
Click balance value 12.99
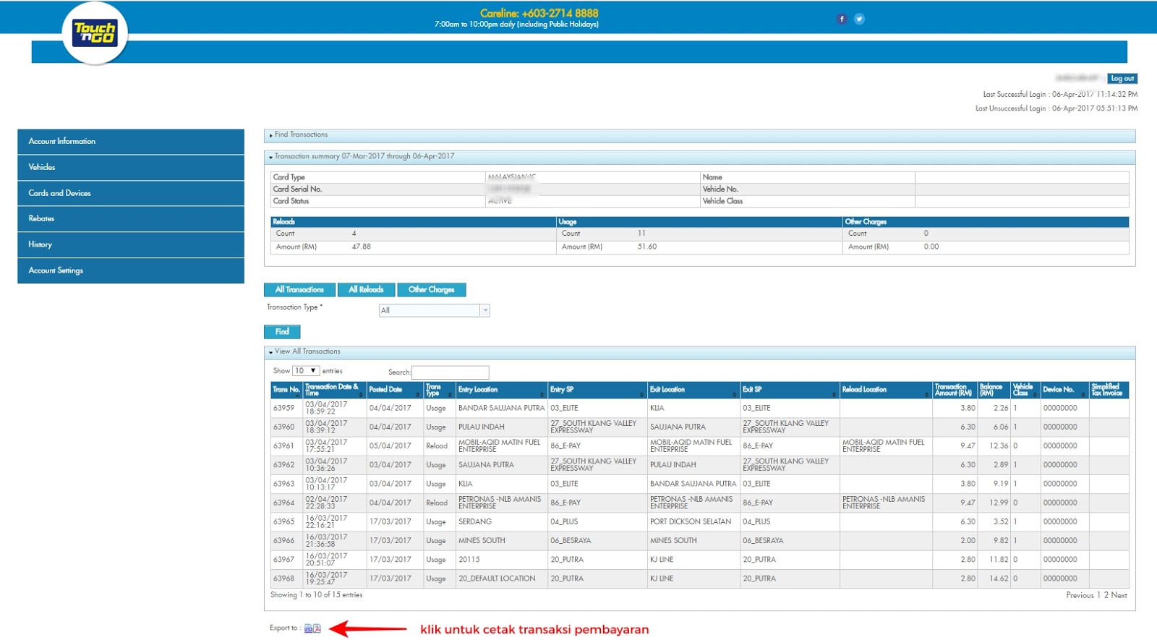coord(999,503)
